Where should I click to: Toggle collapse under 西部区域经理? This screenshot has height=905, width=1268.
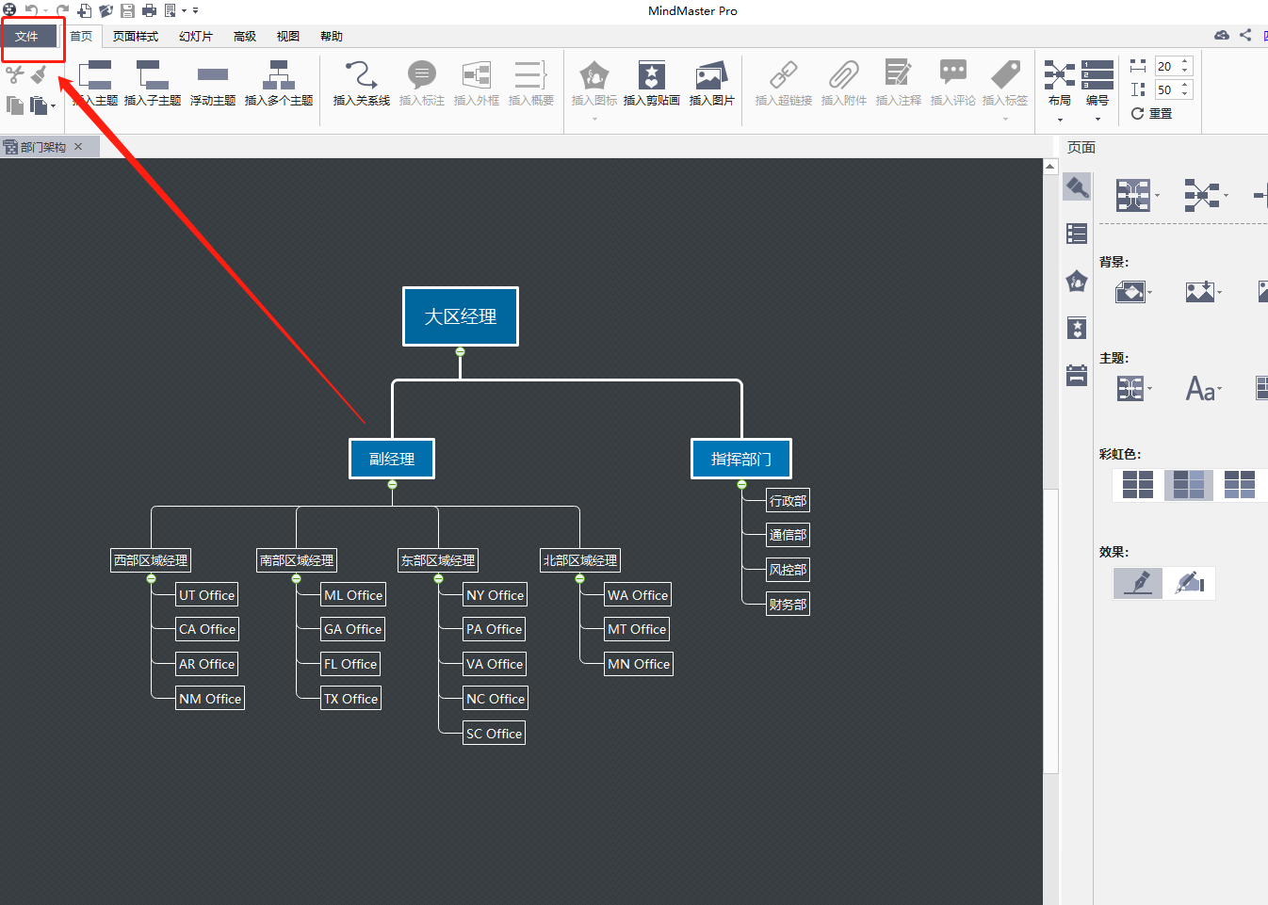pyautogui.click(x=151, y=578)
